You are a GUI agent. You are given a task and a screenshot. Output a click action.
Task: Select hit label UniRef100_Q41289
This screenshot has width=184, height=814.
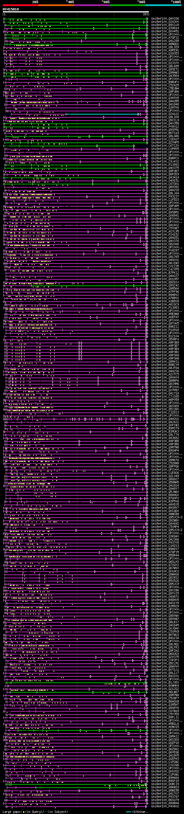(x=165, y=41)
